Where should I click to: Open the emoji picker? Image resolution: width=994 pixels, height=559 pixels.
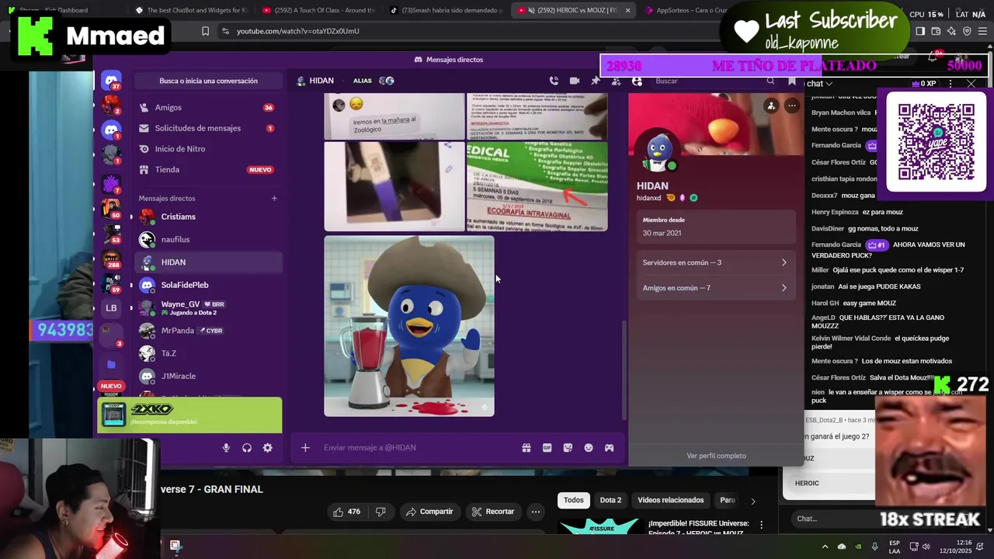(x=589, y=448)
